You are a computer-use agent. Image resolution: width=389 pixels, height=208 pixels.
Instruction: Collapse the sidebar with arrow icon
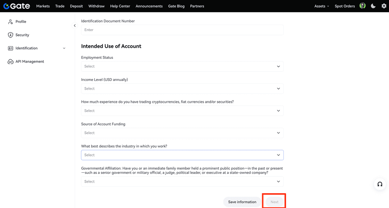pyautogui.click(x=75, y=25)
